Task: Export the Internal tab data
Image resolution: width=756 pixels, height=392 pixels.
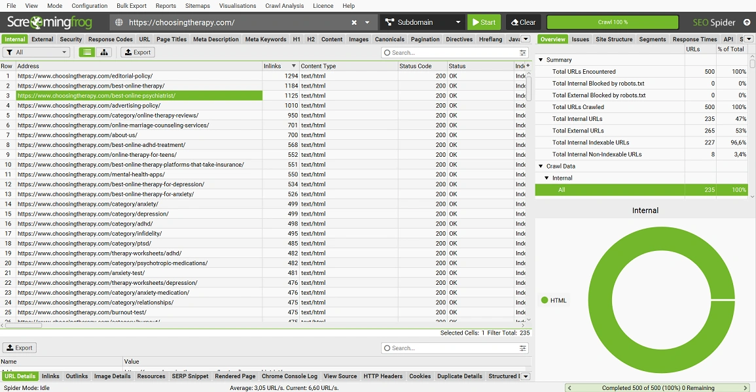Action: click(x=138, y=52)
